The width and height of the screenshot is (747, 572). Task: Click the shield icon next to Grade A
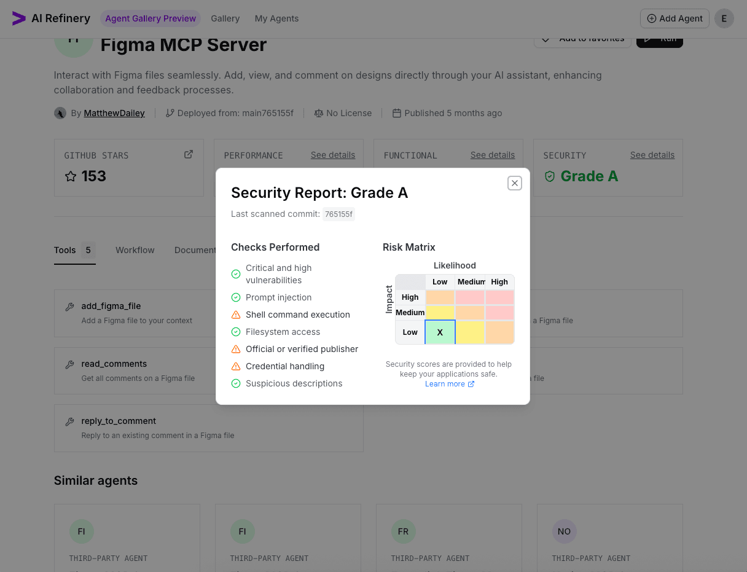[x=549, y=176]
